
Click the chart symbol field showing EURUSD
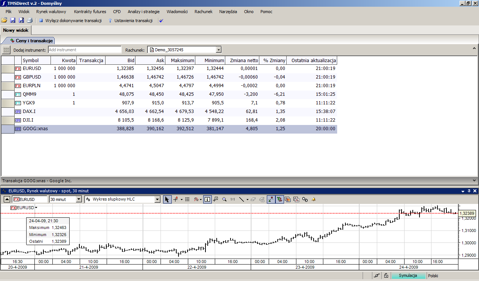click(x=30, y=199)
